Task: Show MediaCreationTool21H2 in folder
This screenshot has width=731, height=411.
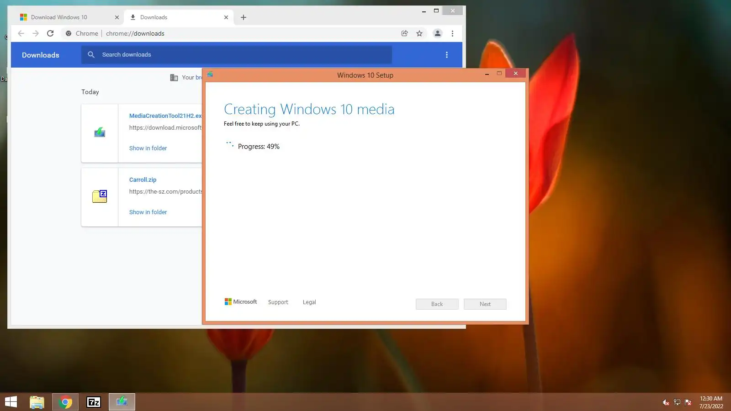Action: pos(148,148)
